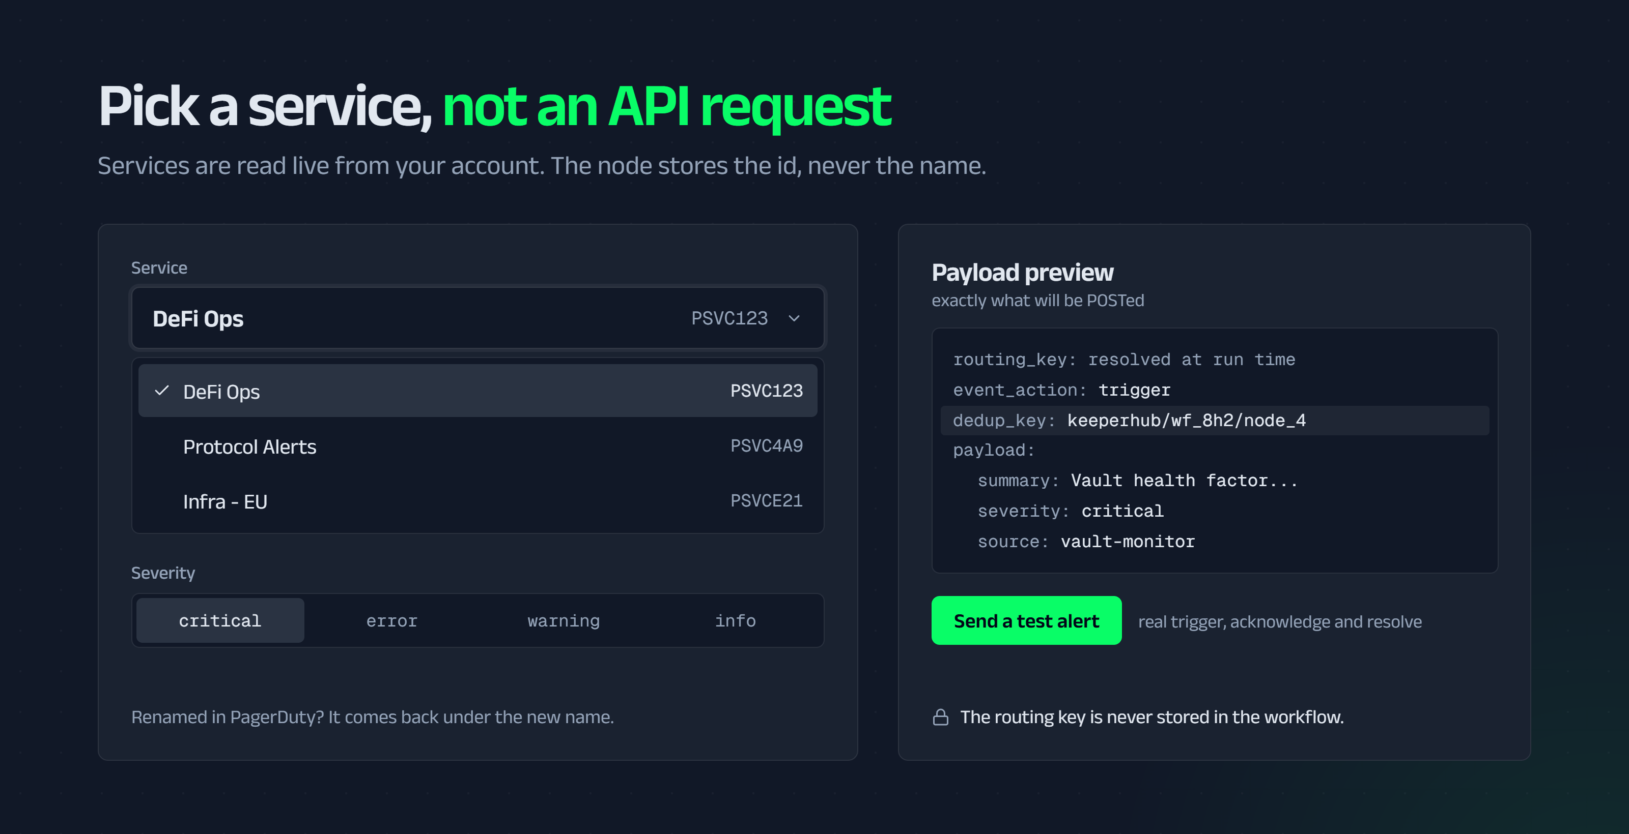The image size is (1629, 834).
Task: Send a test alert
Action: (x=1026, y=620)
